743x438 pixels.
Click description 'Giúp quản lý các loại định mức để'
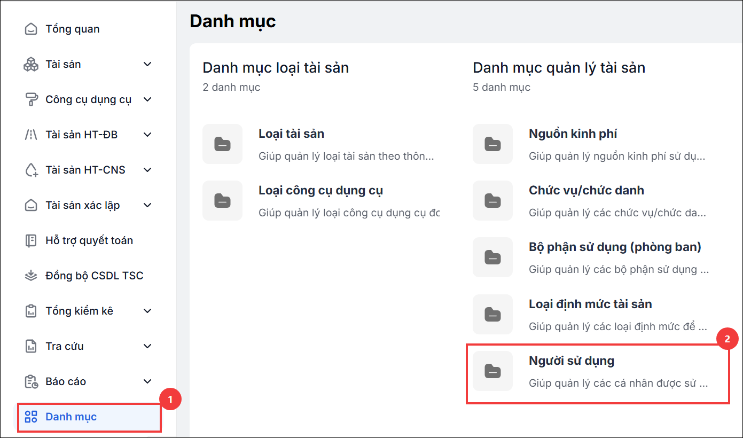click(x=618, y=326)
